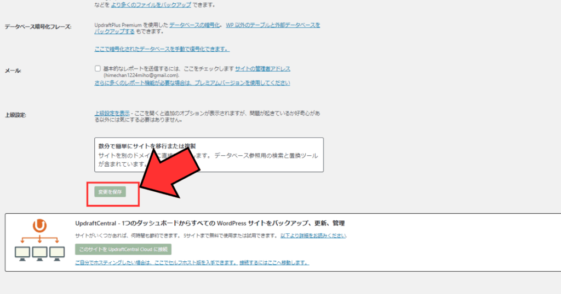561x294 pixels.
Task: Click このサイトを UpdraftCentral Cloud に接続 button
Action: 123,249
